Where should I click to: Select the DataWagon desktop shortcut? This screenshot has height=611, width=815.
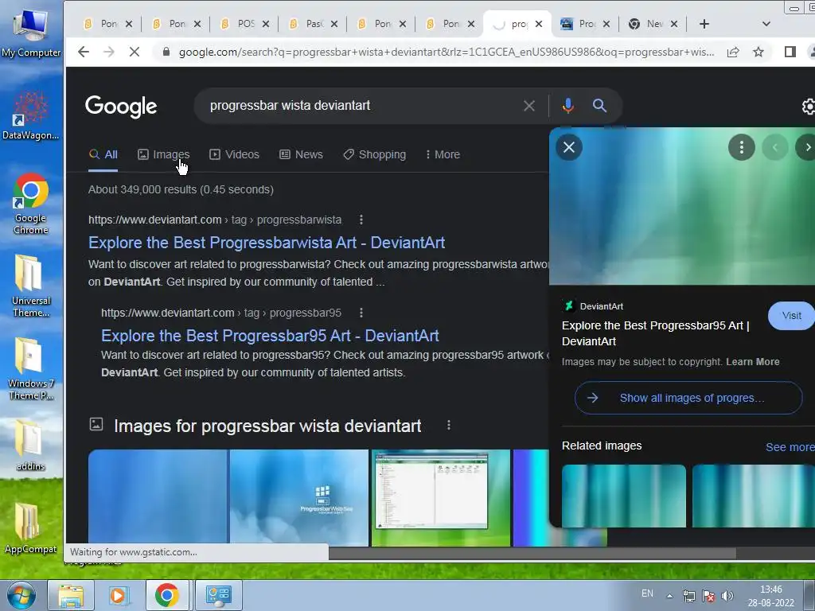click(31, 115)
